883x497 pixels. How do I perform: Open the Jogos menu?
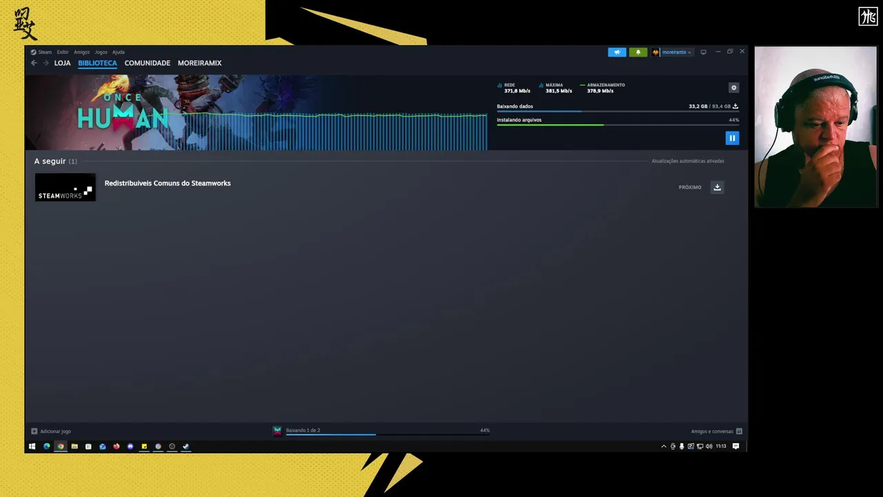[x=101, y=52]
